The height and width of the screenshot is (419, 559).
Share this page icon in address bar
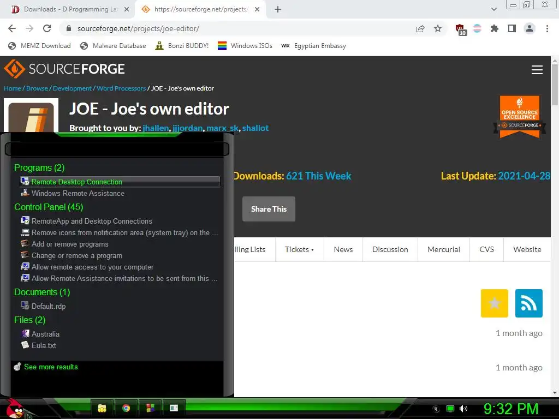click(420, 29)
